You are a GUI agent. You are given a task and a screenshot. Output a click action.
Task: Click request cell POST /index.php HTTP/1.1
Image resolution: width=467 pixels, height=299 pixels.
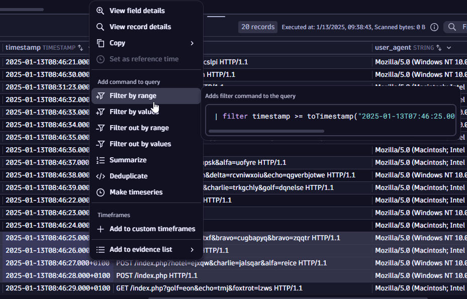[x=243, y=276]
